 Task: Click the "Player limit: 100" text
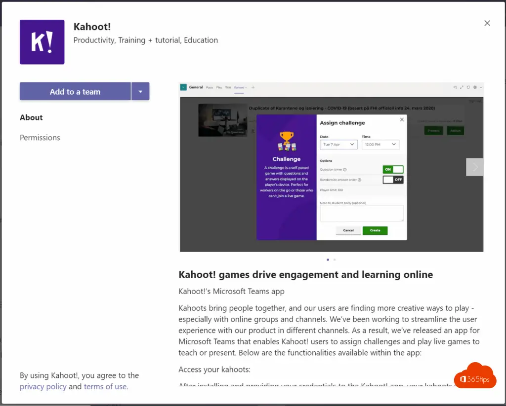[x=332, y=190]
